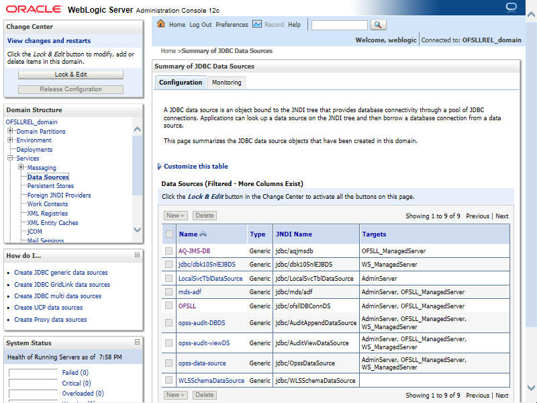Click the Oracle logo icon in the banner
Image resolution: width=537 pixels, height=403 pixels.
(511, 7)
